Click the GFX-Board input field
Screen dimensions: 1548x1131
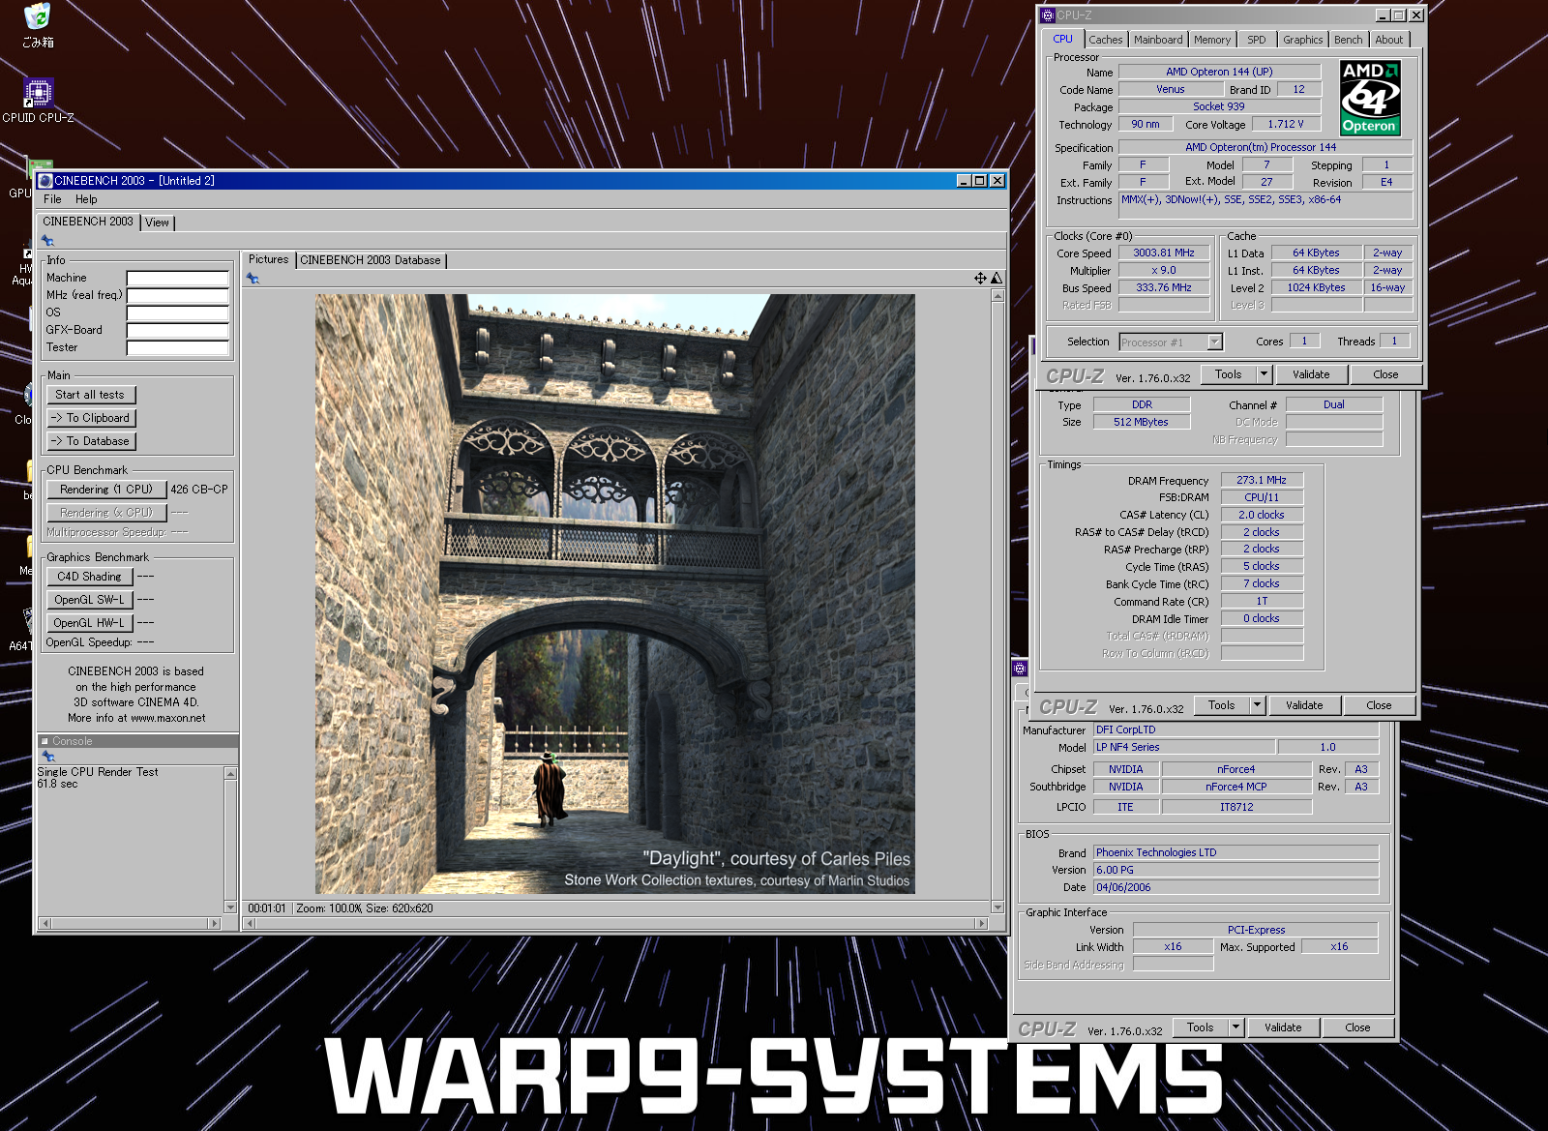tap(178, 331)
